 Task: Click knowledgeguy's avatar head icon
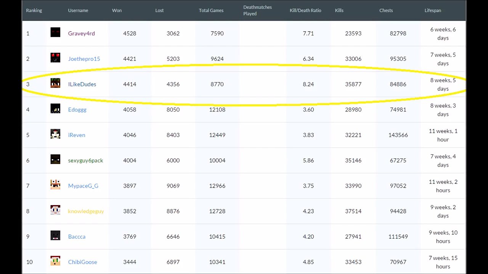tap(55, 210)
